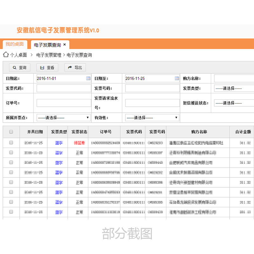Click 电子发票管理 in the breadcrumb
Screen dimensions: 254x254
[x=49, y=55]
